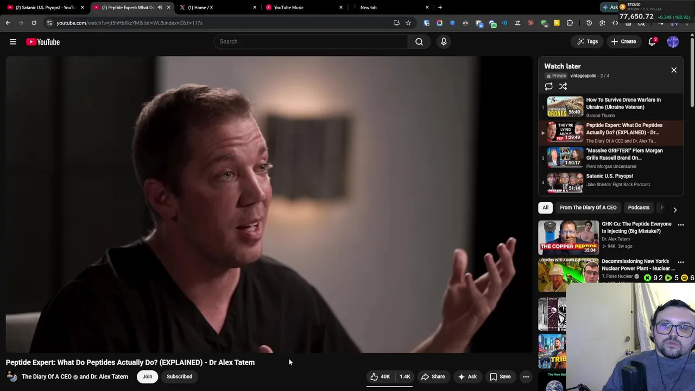Screen dimensions: 695x391
Task: Go to the YouTube home logo
Action: pyautogui.click(x=43, y=42)
